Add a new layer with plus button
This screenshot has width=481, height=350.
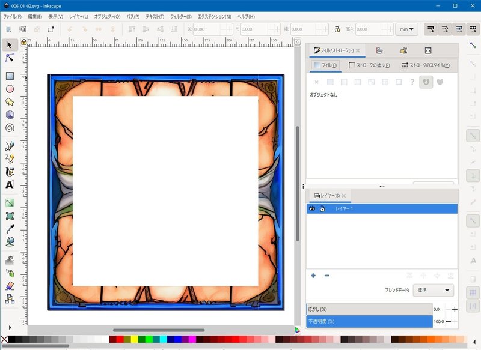[x=313, y=276]
